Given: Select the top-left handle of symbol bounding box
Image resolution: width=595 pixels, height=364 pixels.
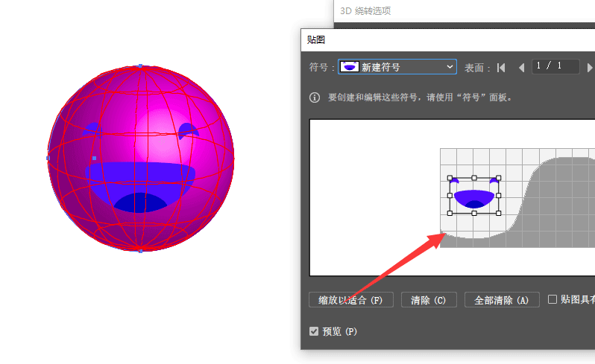Looking at the screenshot, I should tap(450, 179).
